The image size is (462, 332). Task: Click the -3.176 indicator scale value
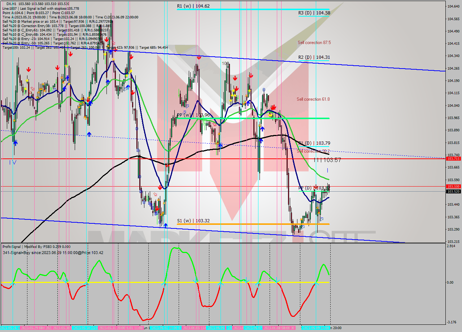(x=452, y=322)
